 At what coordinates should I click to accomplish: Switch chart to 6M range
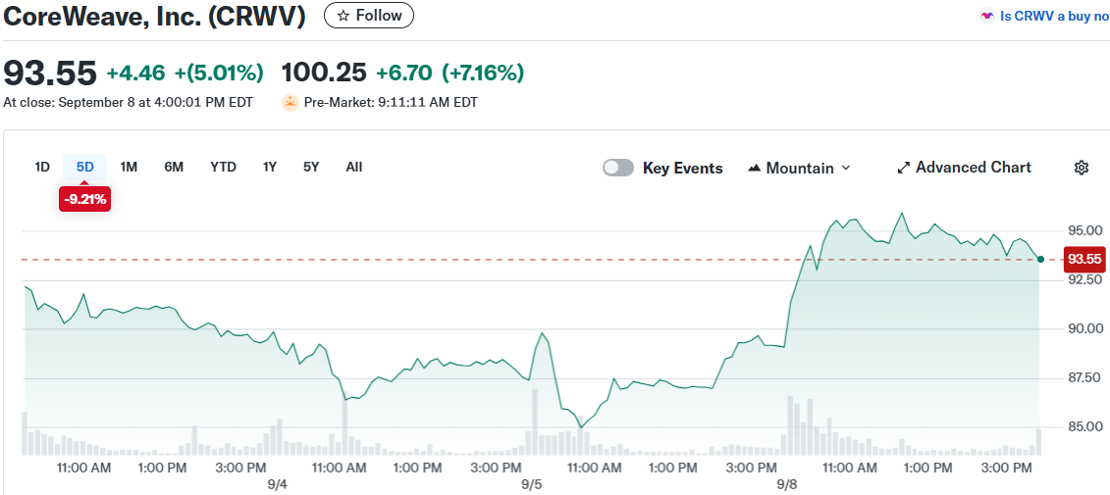point(174,168)
